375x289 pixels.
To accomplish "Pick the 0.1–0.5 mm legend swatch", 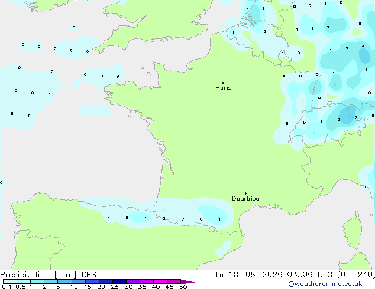I will point(10,281).
